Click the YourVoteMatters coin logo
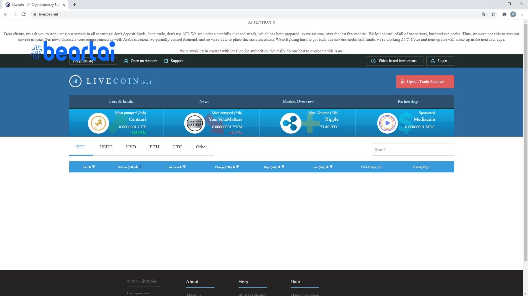The height and width of the screenshot is (296, 528). point(194,123)
